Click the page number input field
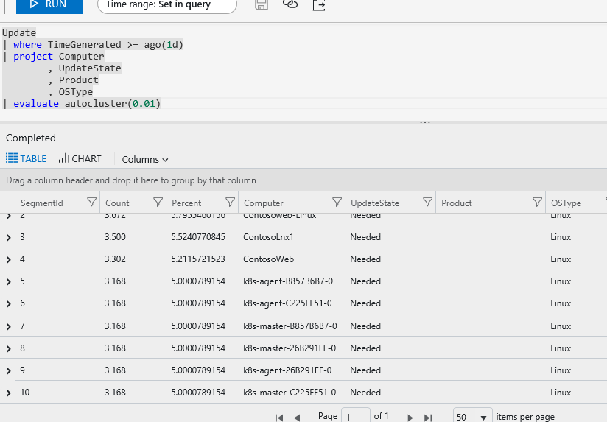 356,415
